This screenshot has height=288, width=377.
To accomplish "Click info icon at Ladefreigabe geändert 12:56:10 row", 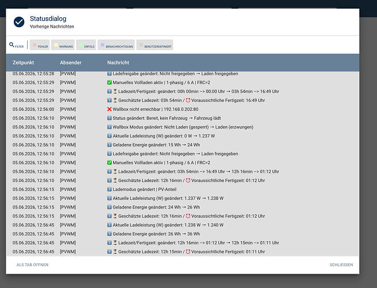I will (x=110, y=154).
